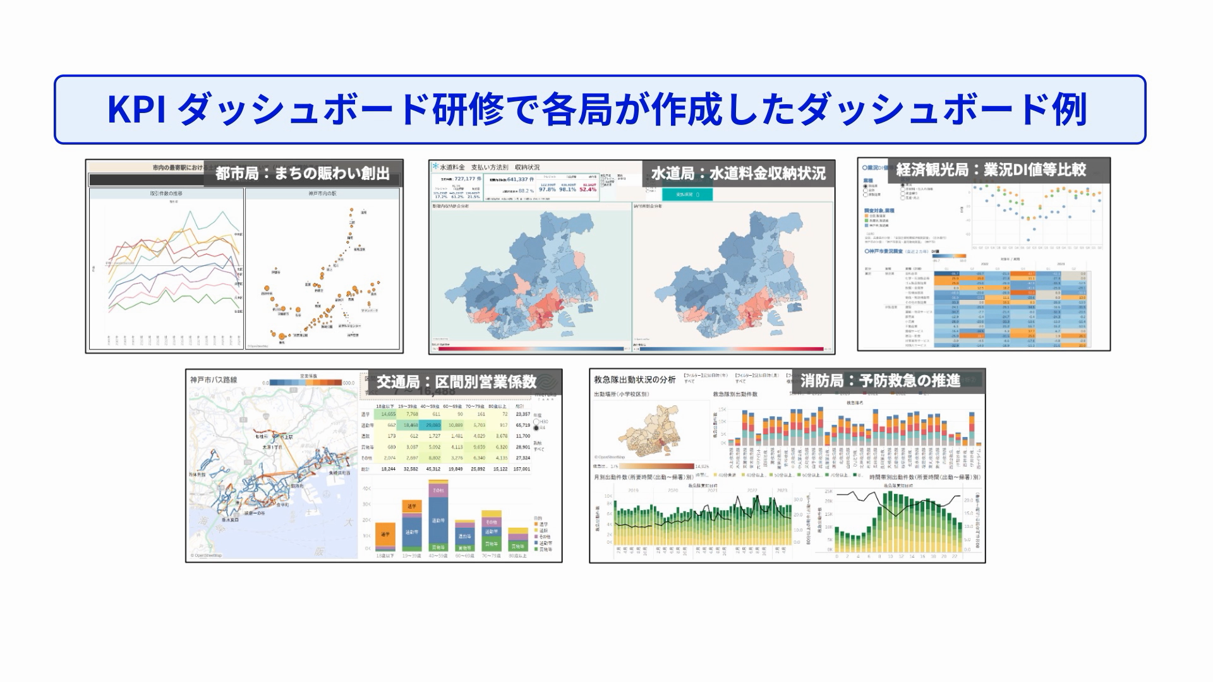This screenshot has height=682, width=1213.
Task: Click the teal 支払状況 button
Action: click(686, 194)
